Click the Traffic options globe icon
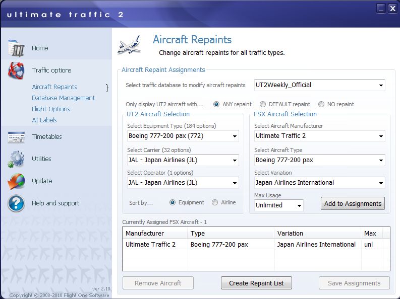 16,70
